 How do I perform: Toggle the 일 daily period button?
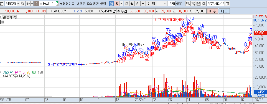[x=111, y=3]
